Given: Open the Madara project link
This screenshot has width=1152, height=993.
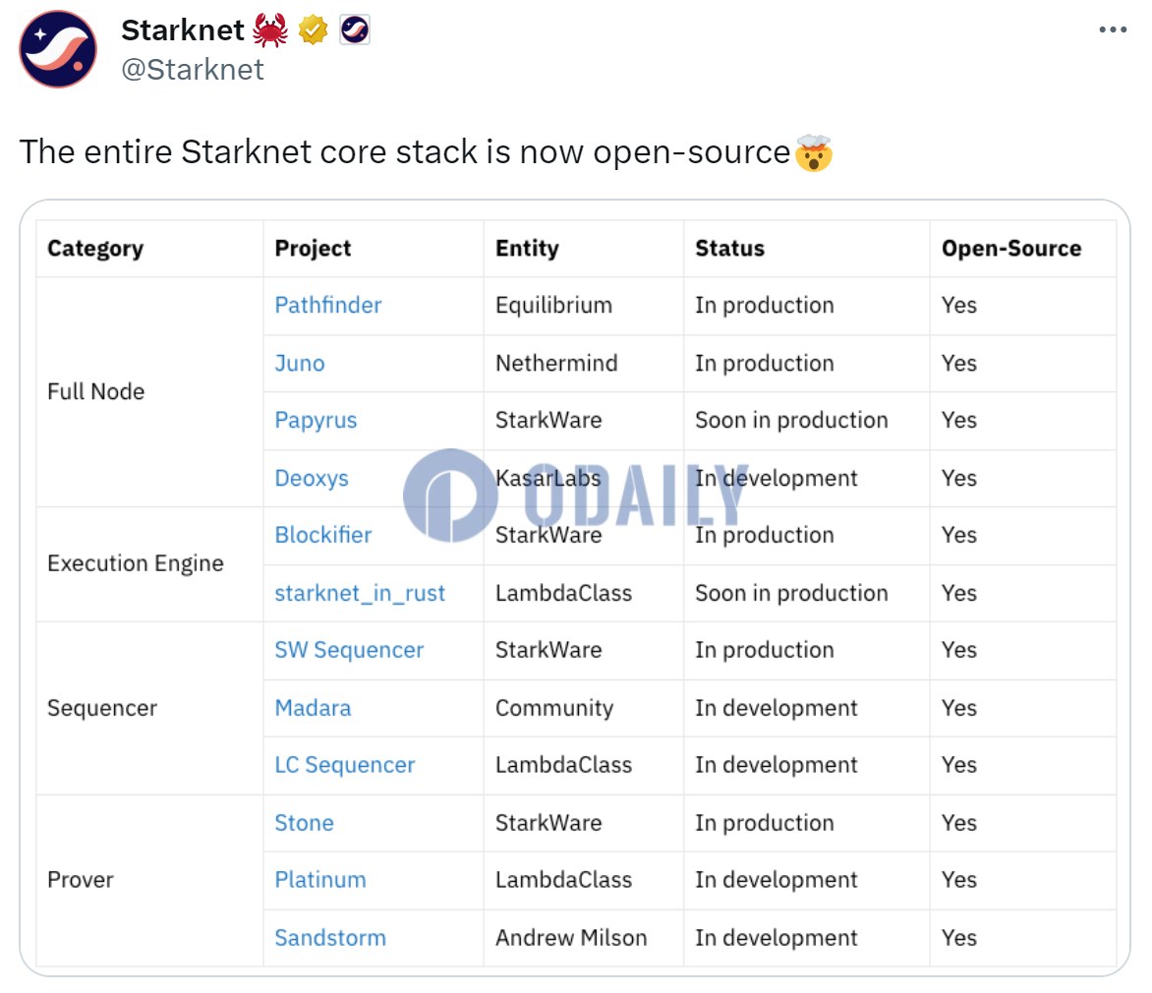Looking at the screenshot, I should [x=313, y=708].
